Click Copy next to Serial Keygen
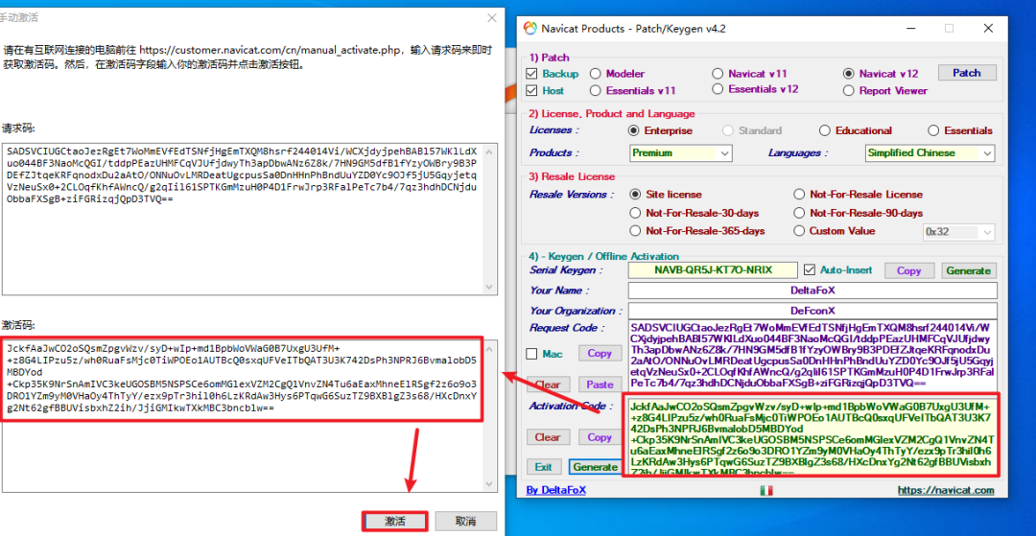This screenshot has width=1036, height=536. coord(908,270)
